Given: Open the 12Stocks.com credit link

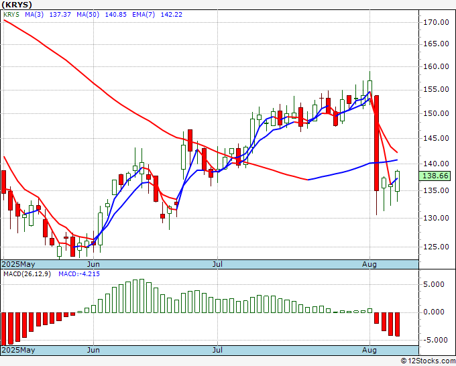Looking at the screenshot, I should coord(428,361).
